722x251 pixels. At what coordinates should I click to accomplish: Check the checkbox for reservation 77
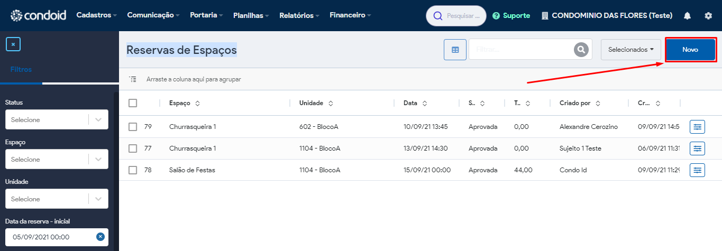pos(133,148)
